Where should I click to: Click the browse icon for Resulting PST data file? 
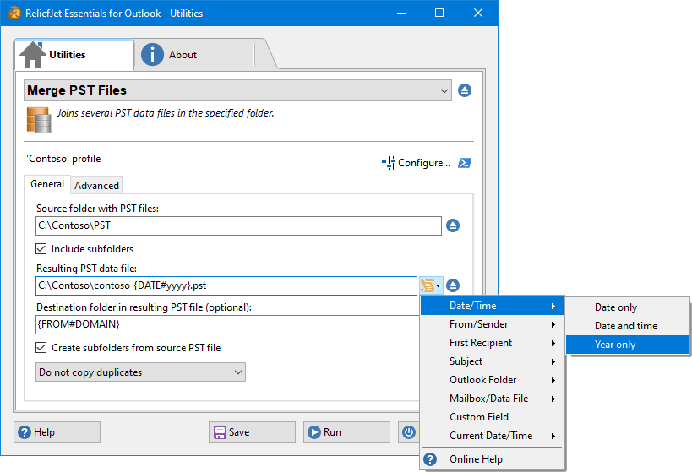point(453,285)
